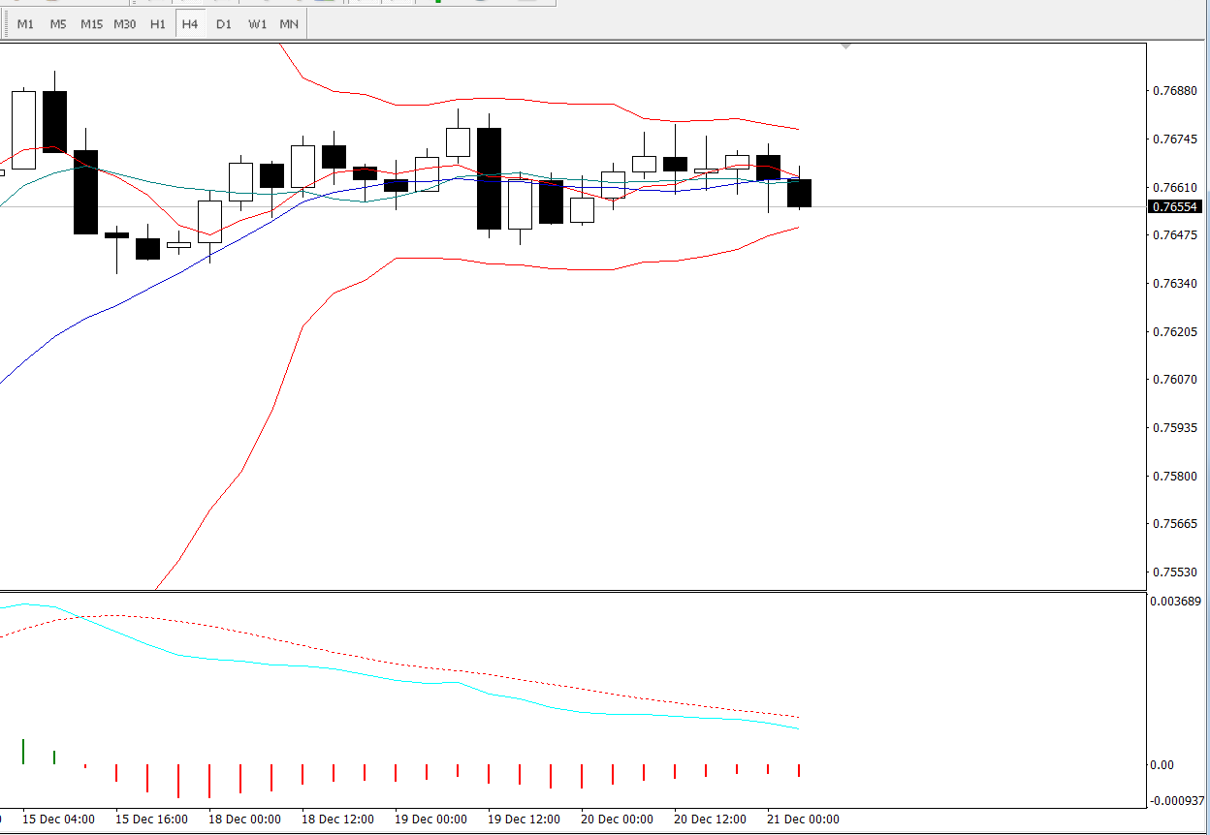
Task: Click price axis value 0.75665
Action: click(x=1174, y=524)
